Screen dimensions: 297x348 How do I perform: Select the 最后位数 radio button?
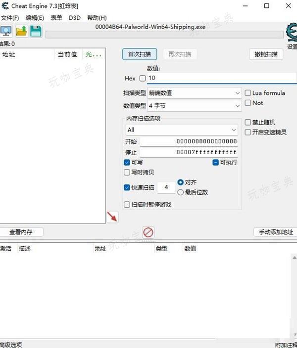pos(181,192)
